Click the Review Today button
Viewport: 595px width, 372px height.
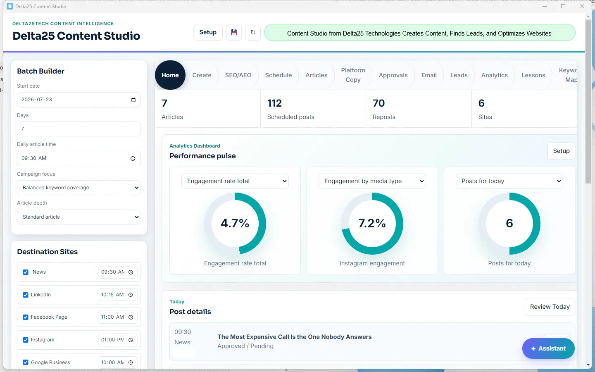pos(550,307)
